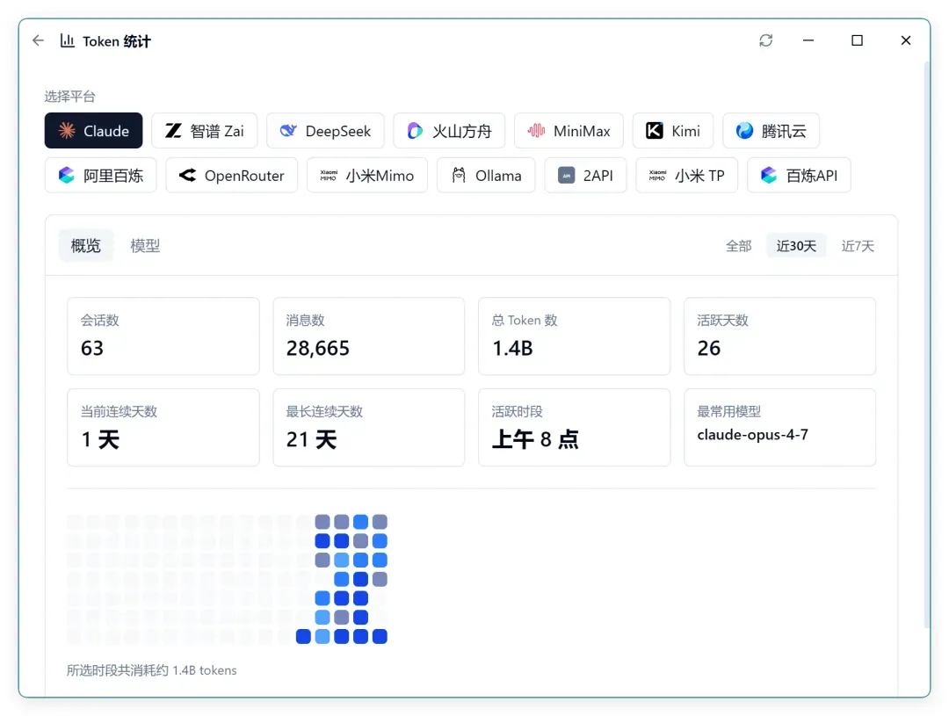
Task: Click the MiniMax waveform logo
Action: coord(536,131)
